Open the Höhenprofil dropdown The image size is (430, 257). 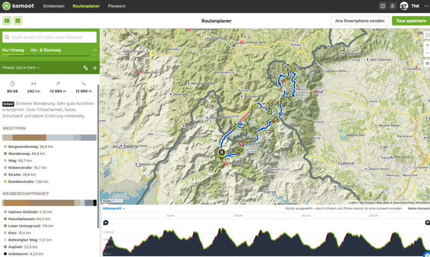click(114, 208)
